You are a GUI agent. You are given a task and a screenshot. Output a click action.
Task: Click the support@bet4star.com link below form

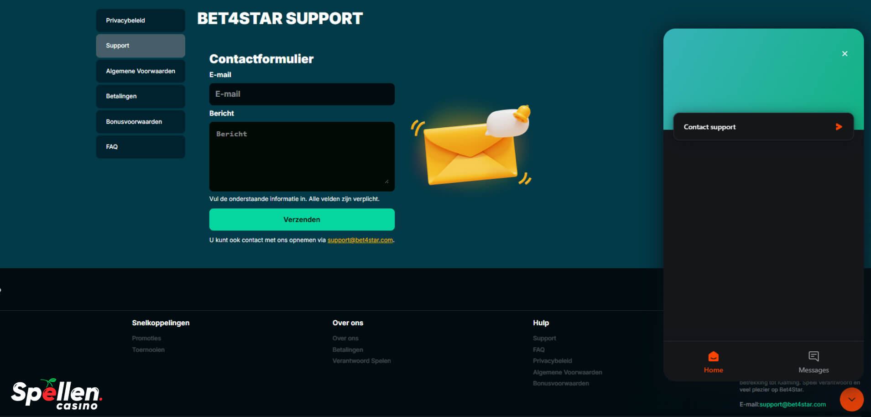click(x=360, y=240)
